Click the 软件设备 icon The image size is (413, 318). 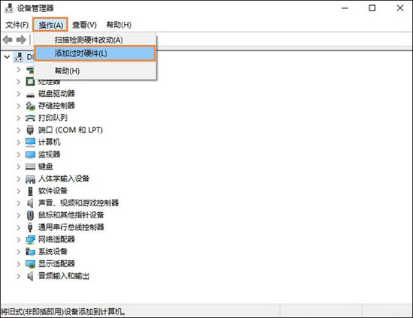click(x=30, y=191)
